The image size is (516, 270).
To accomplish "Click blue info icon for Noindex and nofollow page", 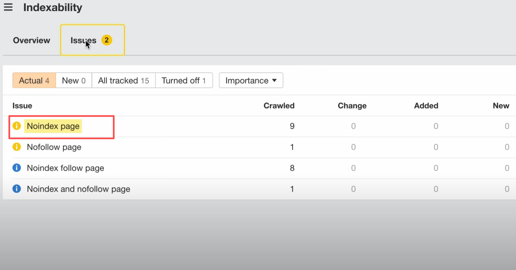I will (17, 189).
